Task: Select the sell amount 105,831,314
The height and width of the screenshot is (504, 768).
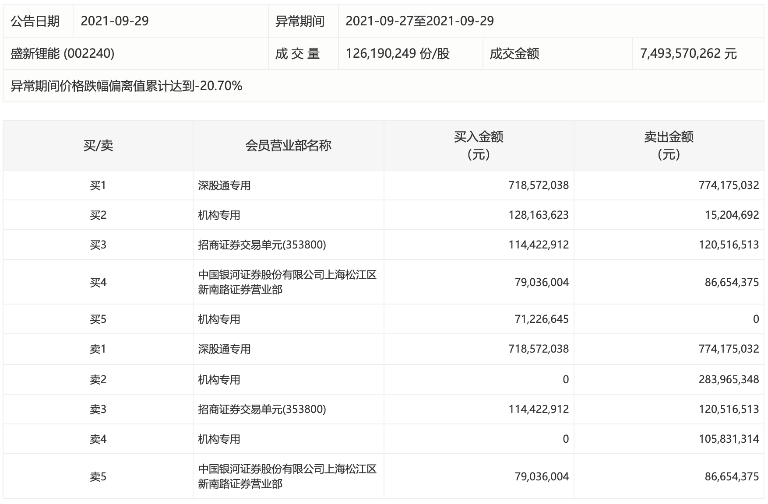Action: (728, 439)
